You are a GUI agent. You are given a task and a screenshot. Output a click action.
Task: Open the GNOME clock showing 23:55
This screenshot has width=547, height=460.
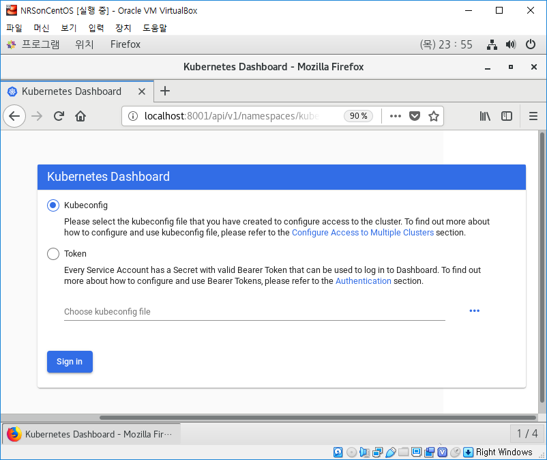coord(446,44)
